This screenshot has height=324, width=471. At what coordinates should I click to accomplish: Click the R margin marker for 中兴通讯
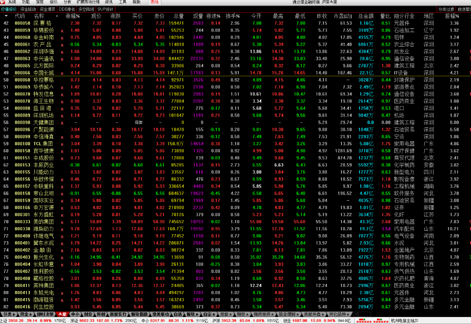click(62, 59)
